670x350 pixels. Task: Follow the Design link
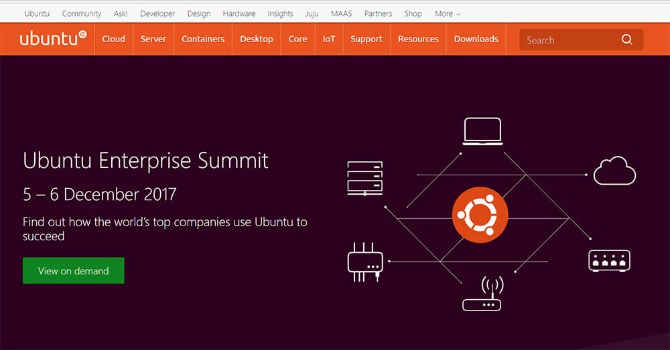click(x=199, y=13)
